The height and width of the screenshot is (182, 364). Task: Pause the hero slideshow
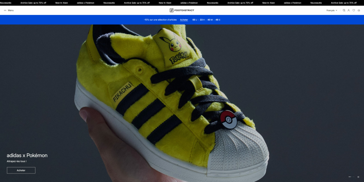358,177
